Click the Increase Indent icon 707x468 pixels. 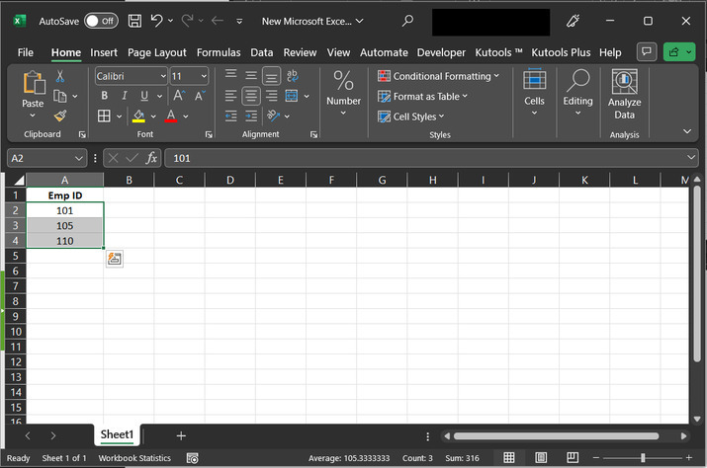click(251, 117)
